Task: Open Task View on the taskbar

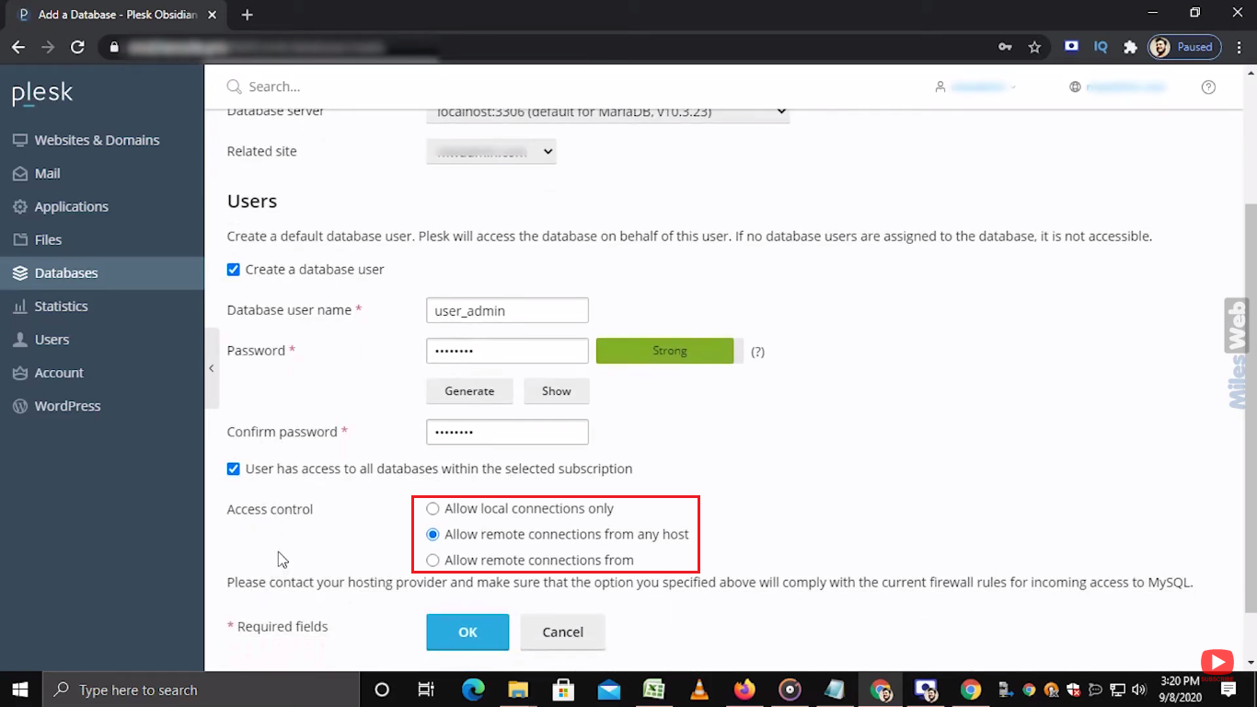Action: (426, 690)
